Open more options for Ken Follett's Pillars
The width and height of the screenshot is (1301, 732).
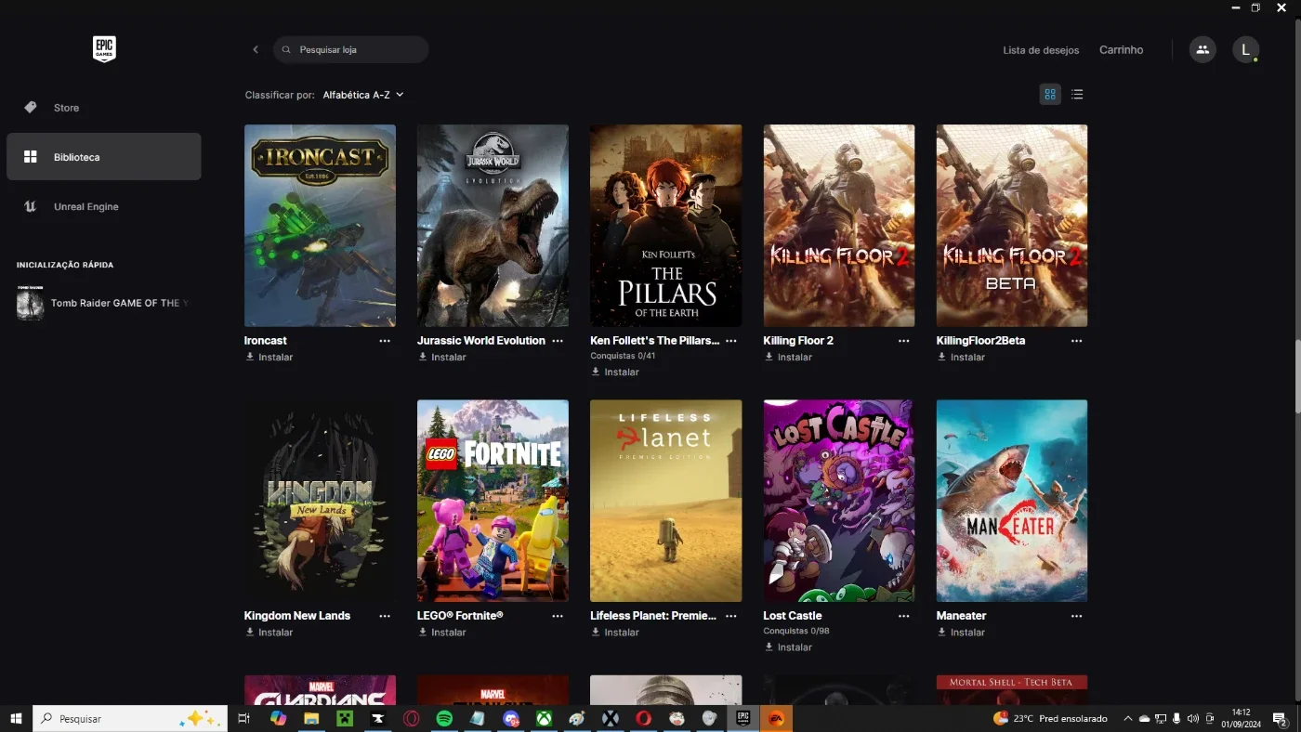730,341
